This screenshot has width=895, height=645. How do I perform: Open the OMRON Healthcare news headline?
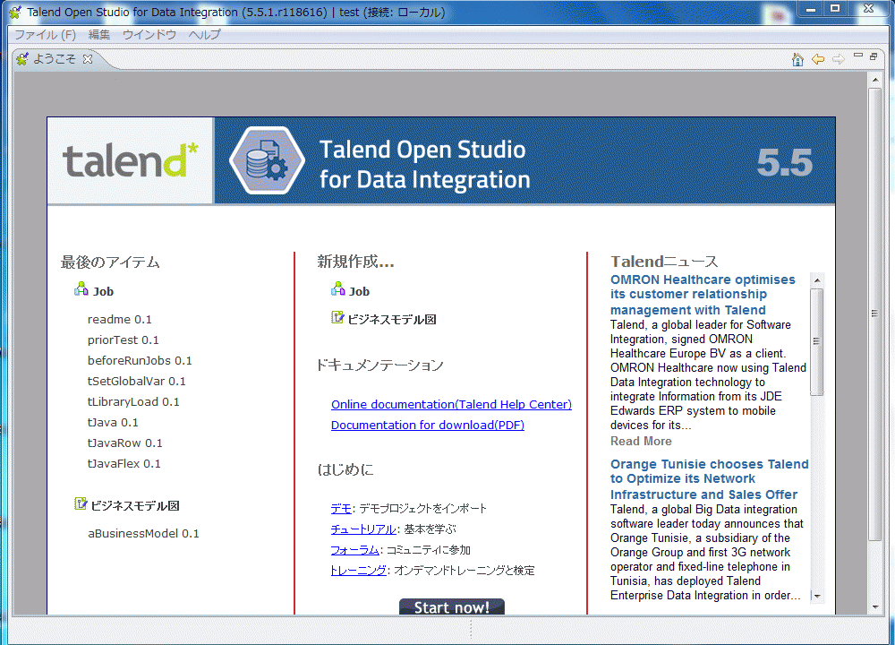click(x=703, y=295)
